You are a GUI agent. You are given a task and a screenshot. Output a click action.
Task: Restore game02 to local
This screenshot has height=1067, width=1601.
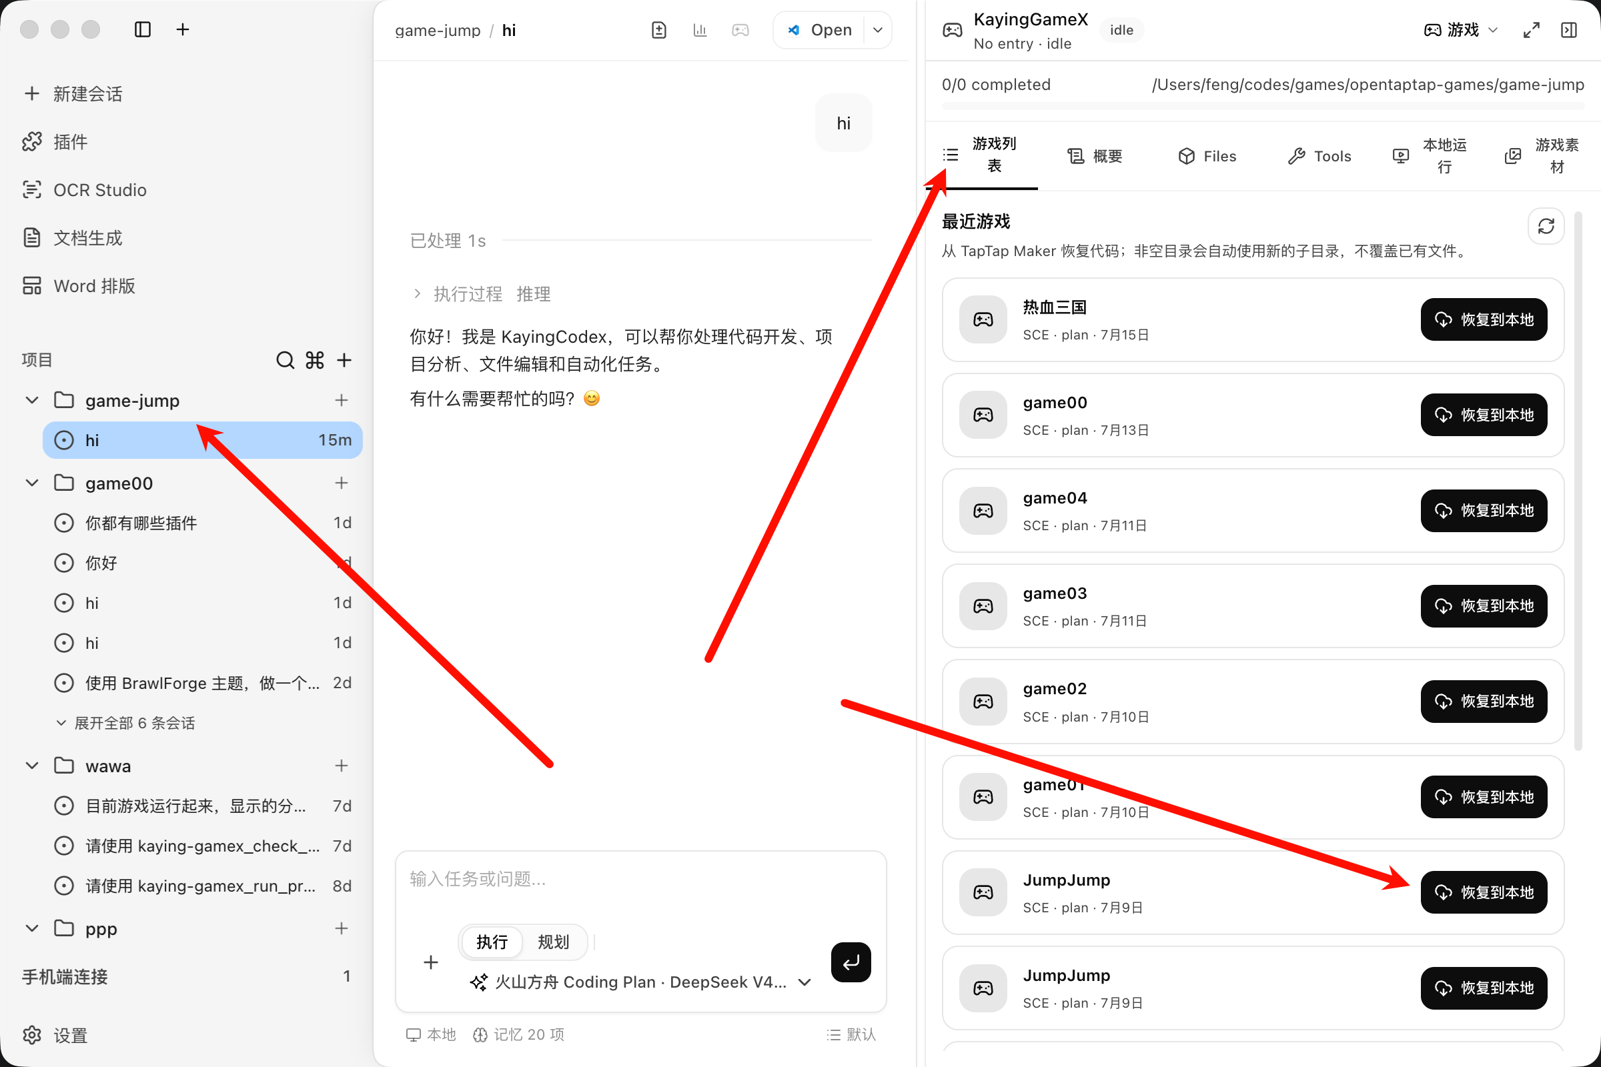1483,701
